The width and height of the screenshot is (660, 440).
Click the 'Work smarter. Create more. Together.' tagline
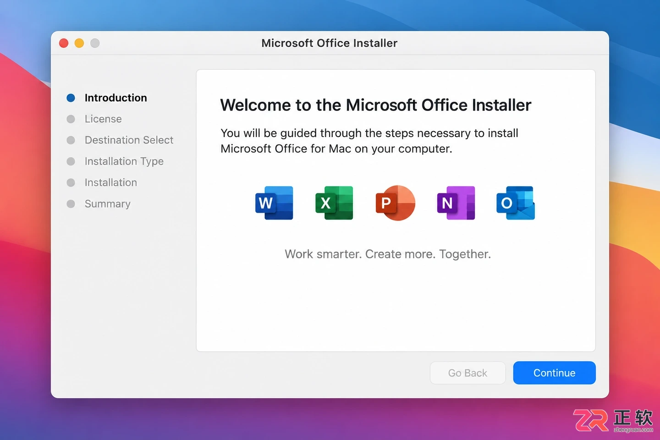(x=388, y=254)
